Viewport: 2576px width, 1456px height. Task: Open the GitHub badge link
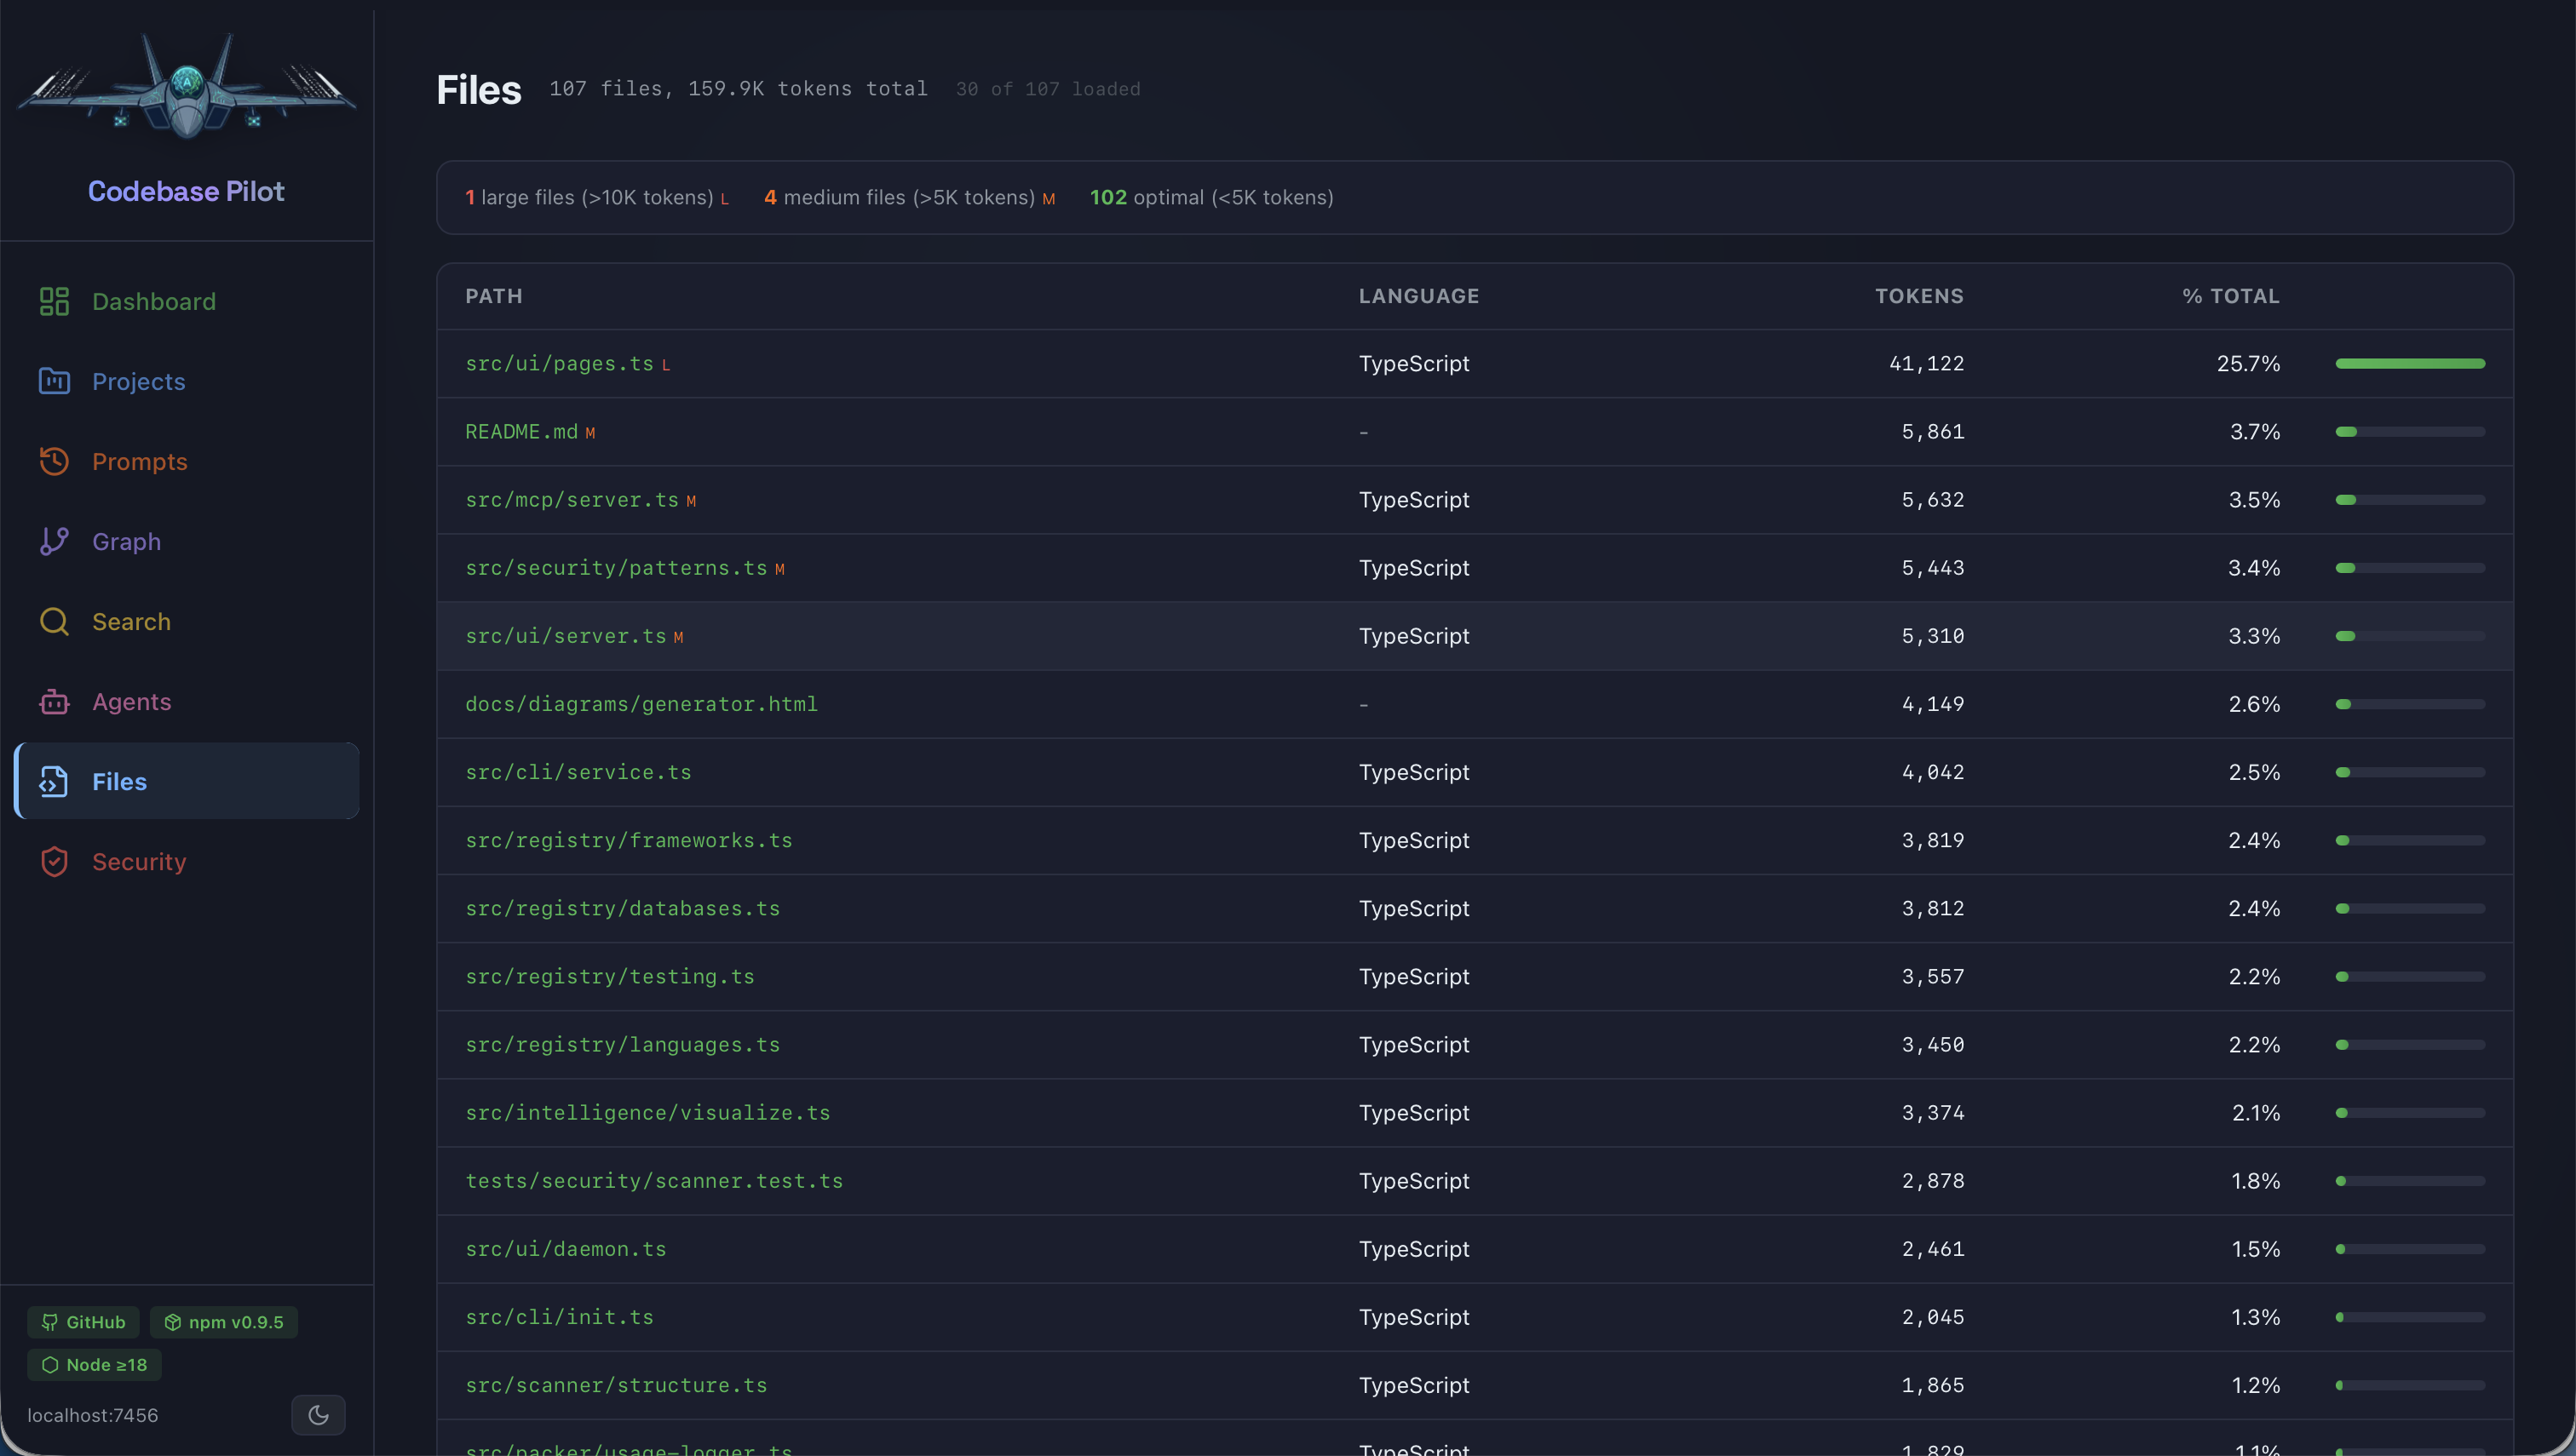(x=83, y=1321)
